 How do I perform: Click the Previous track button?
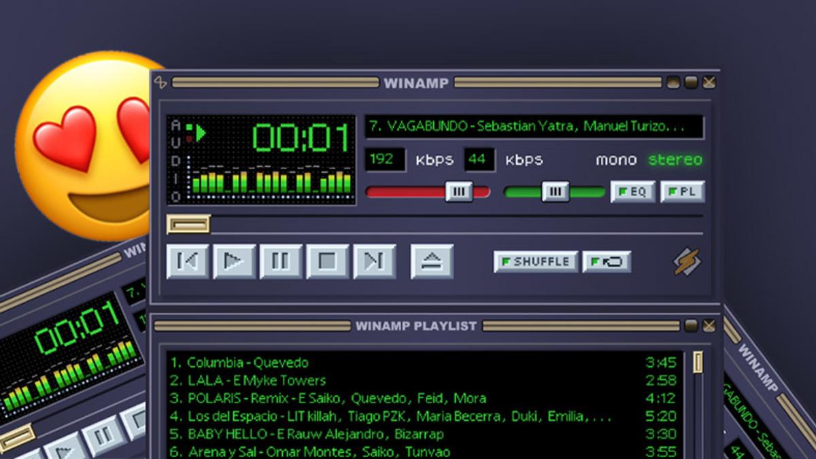188,262
